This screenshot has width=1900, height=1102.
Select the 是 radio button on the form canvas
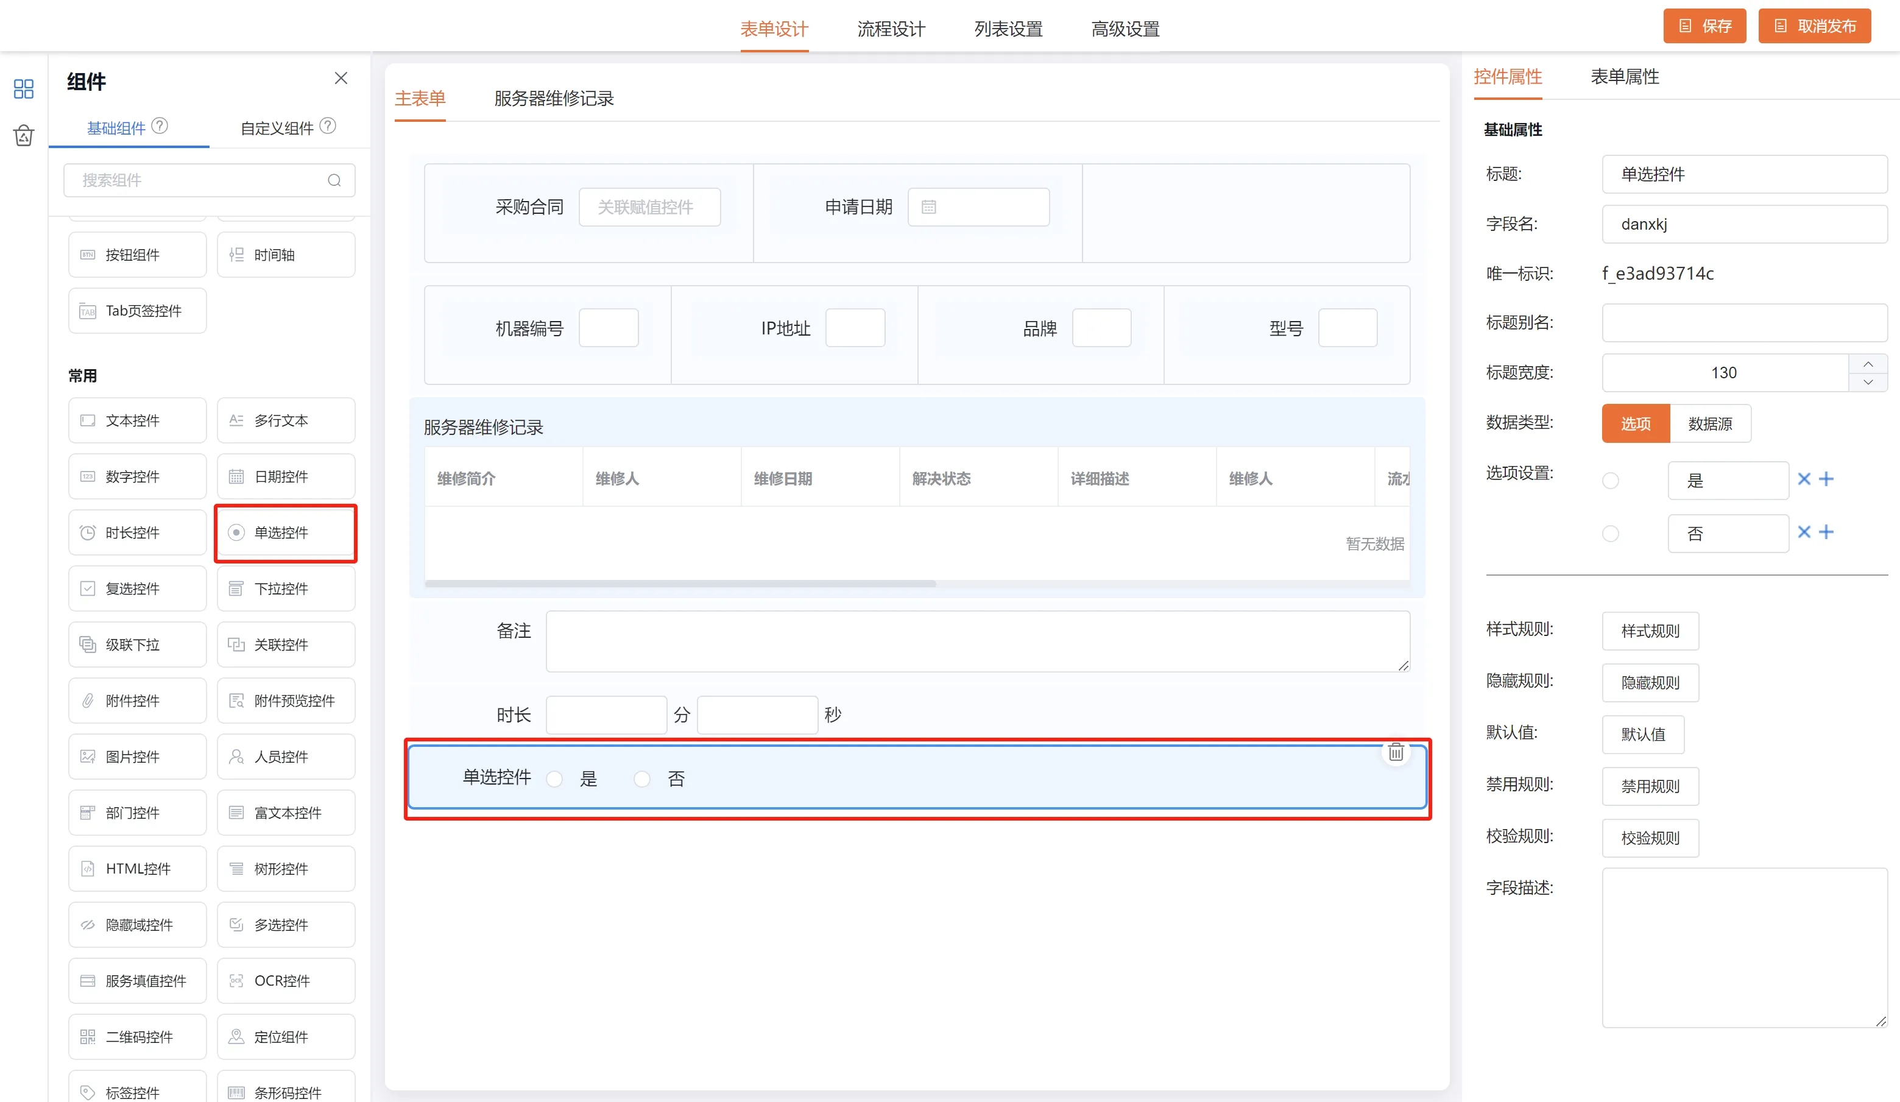555,779
